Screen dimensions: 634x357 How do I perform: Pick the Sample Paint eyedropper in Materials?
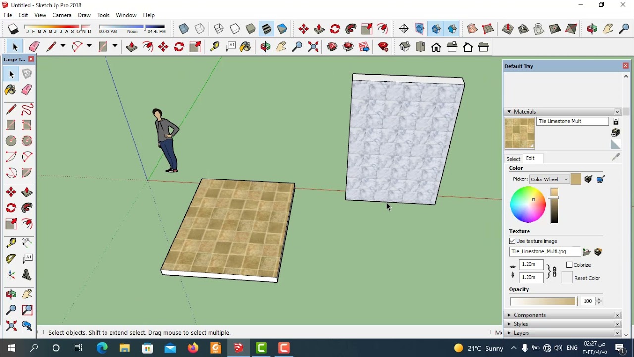(x=616, y=157)
